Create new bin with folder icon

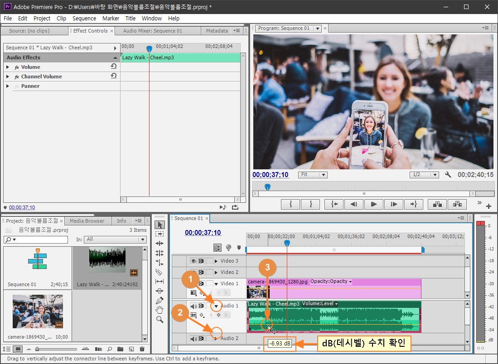coord(120,349)
